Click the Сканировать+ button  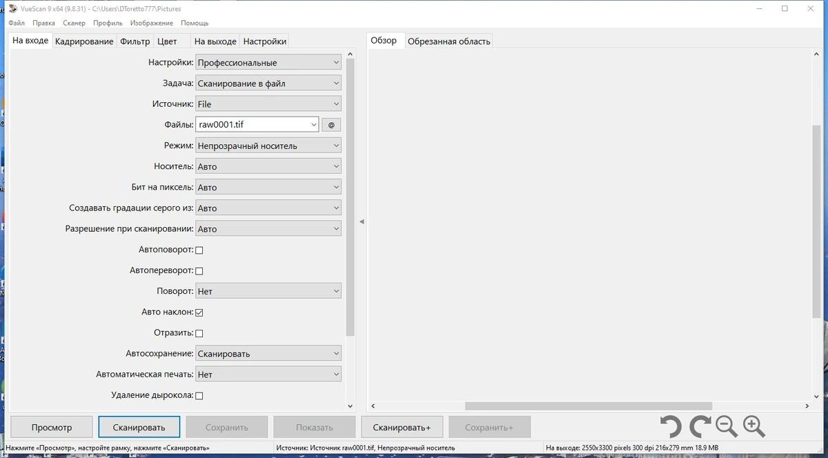click(402, 427)
